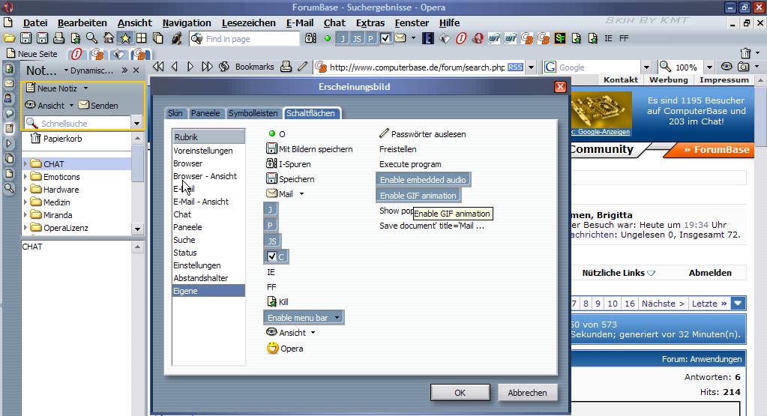
Task: Open the Ansicht dropdown in the dialog
Action: (313, 333)
